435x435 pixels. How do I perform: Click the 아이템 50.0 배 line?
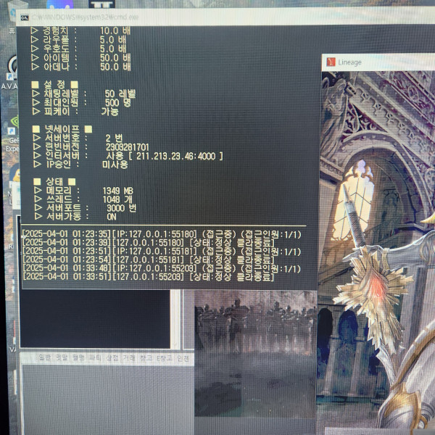click(80, 58)
